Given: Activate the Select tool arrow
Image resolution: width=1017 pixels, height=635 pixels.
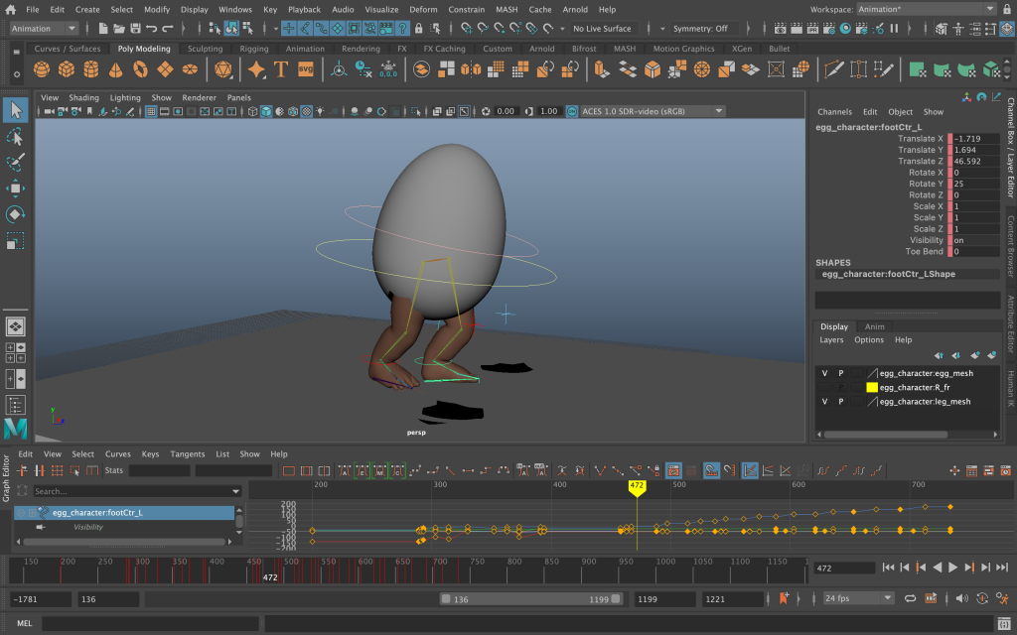Looking at the screenshot, I should coord(15,110).
